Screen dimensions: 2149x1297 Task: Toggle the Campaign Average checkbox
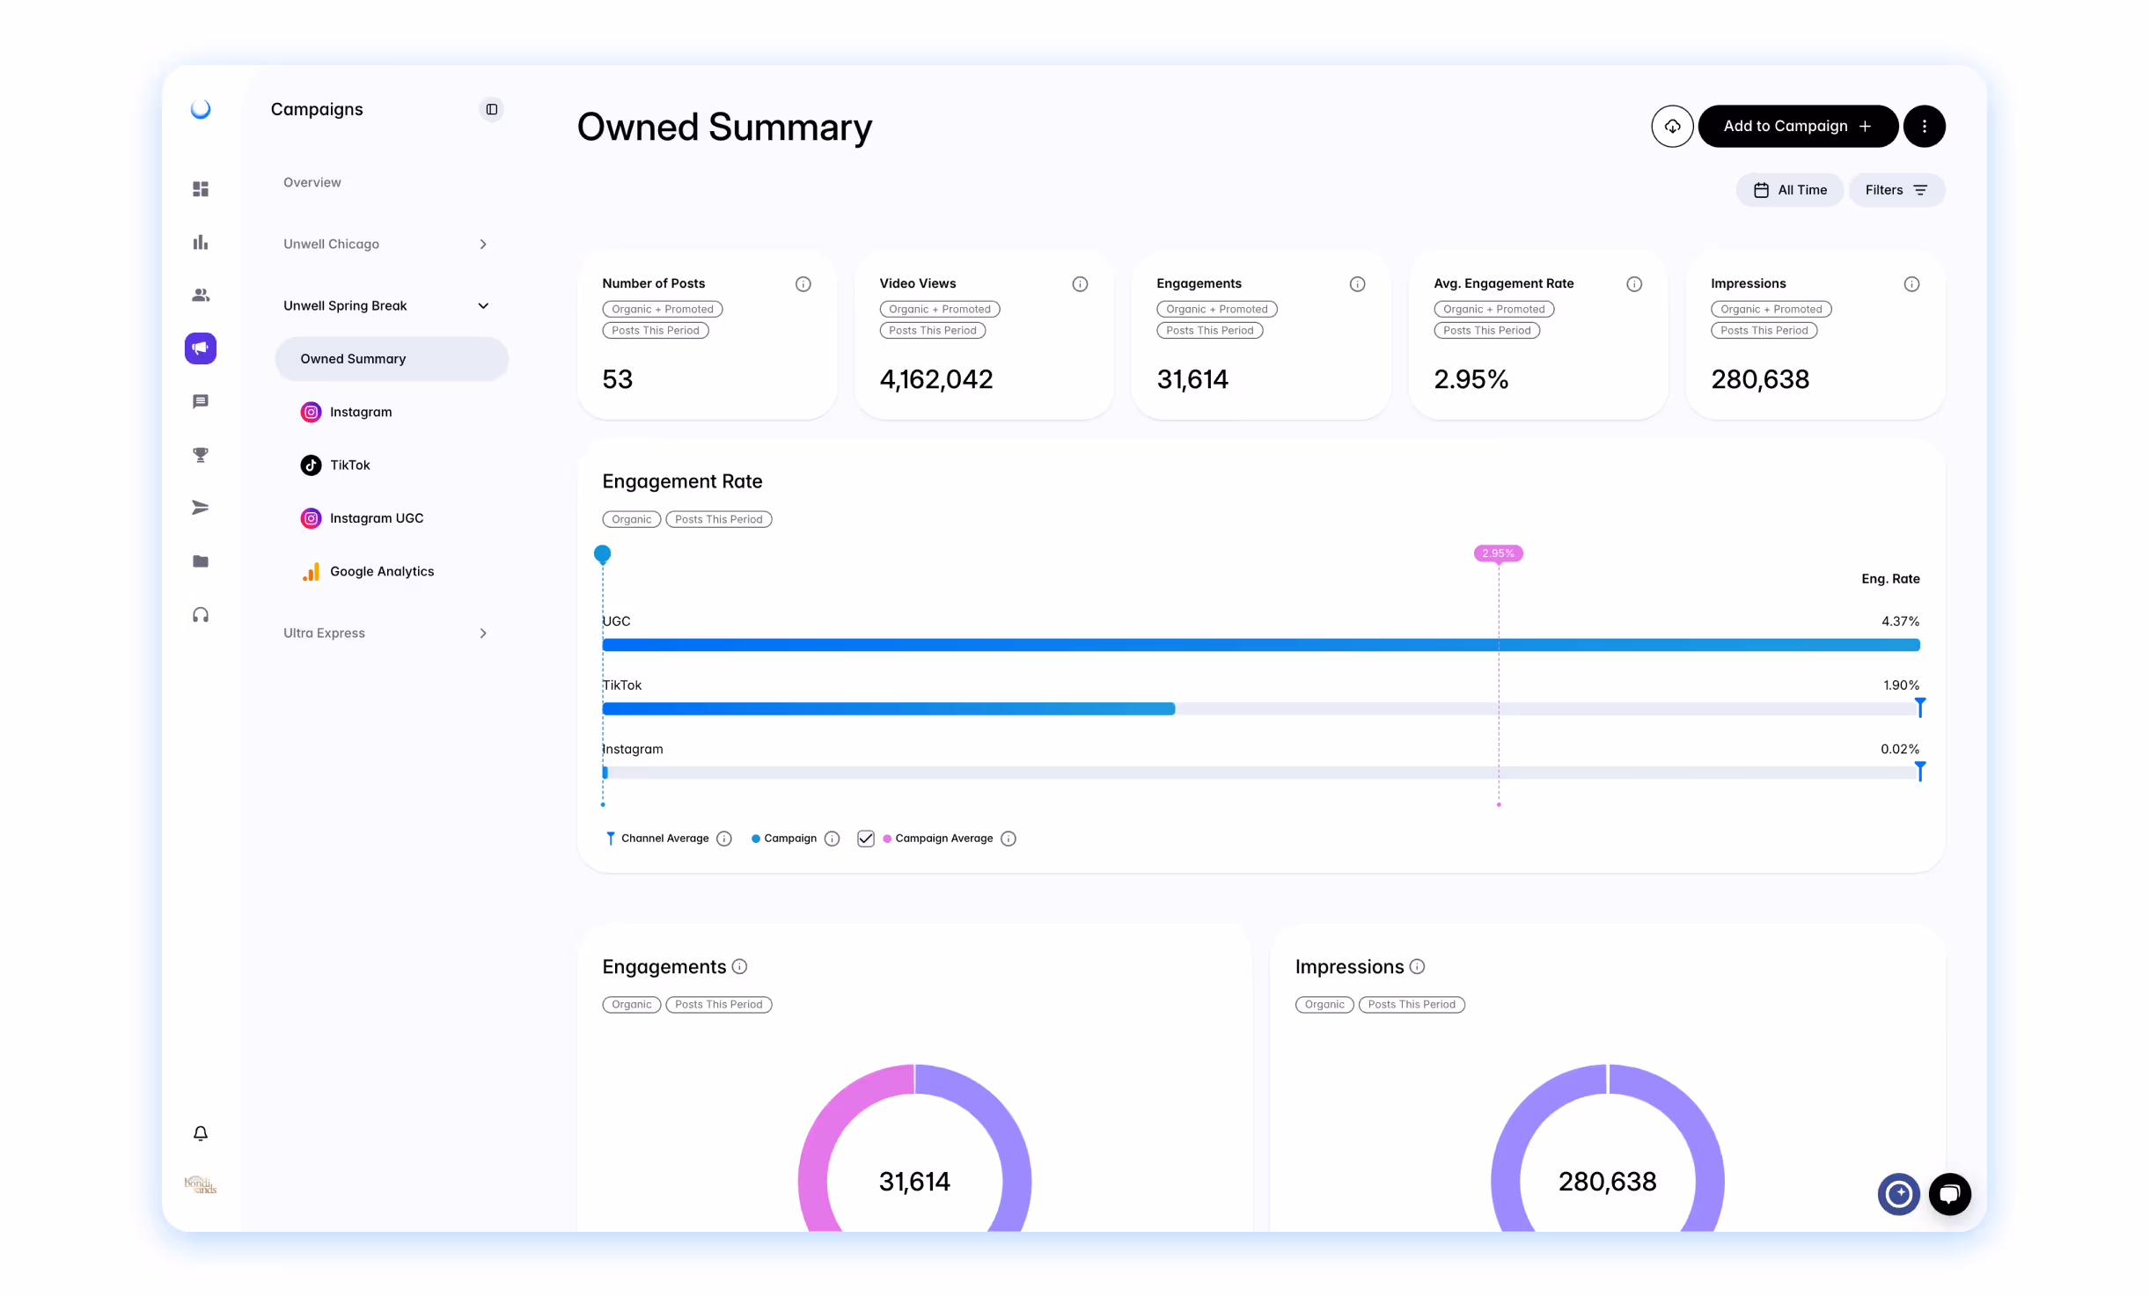[x=866, y=839]
